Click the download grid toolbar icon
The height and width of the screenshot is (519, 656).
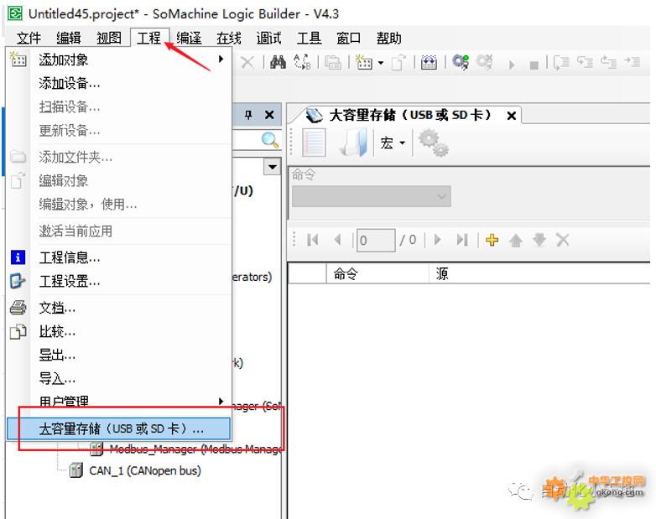coord(429,62)
